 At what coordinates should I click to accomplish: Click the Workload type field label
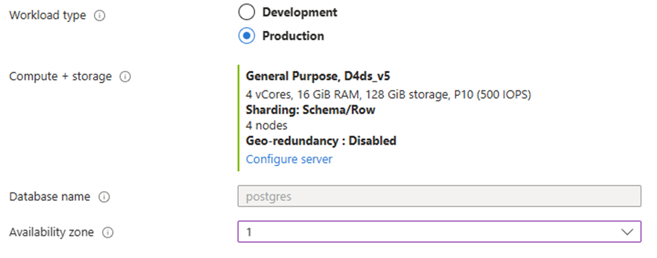[48, 16]
